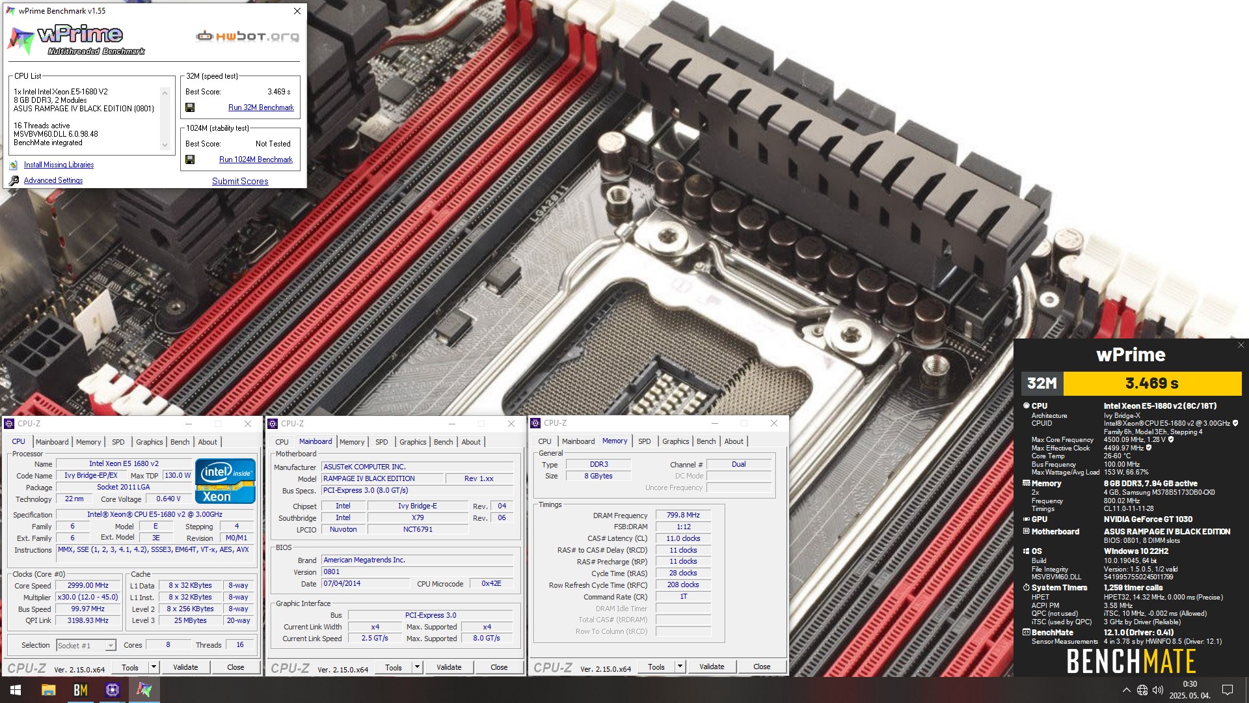Open the notifications center icon

1228,690
